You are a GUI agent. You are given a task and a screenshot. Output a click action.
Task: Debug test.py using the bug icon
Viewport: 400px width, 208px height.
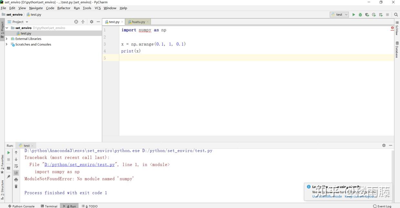coord(361,15)
